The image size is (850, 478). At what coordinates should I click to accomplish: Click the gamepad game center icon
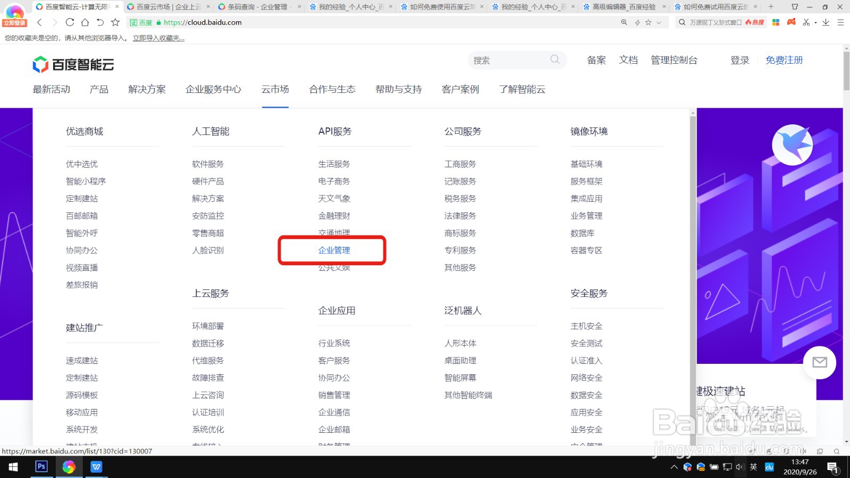(792, 22)
